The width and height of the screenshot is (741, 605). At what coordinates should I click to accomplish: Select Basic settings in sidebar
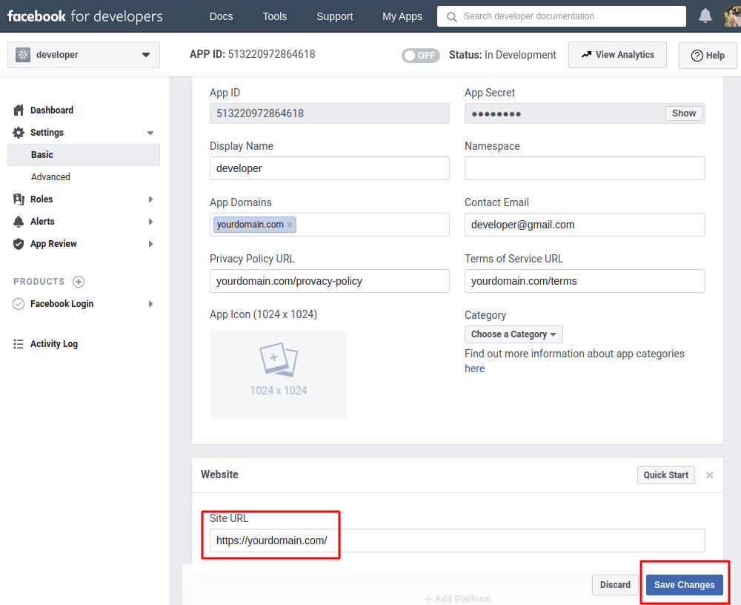tap(84, 155)
